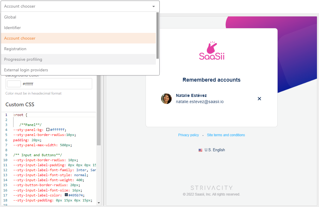Click the '/**Panel**/' comment line
This screenshot has height=207, width=319.
point(31,125)
